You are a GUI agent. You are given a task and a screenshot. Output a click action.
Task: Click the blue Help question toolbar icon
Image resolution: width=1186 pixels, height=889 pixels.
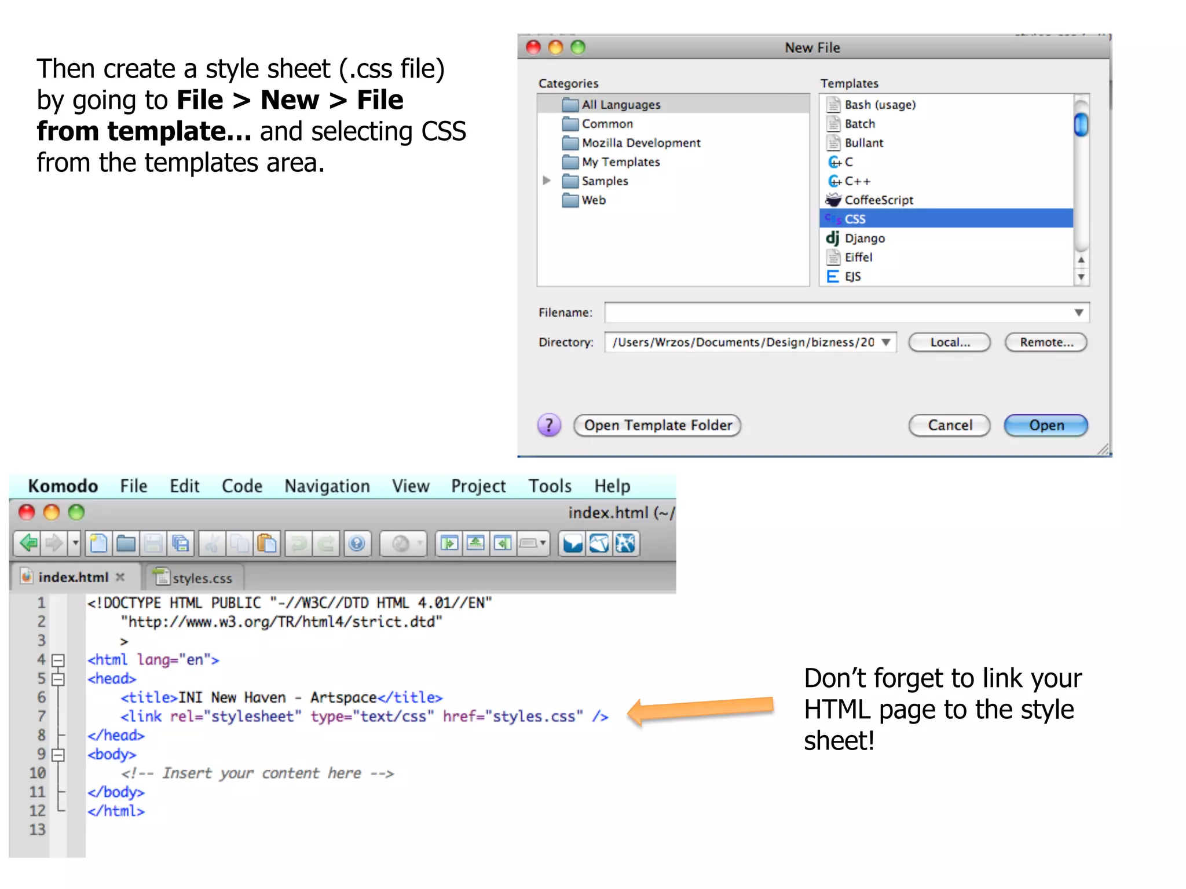pyautogui.click(x=357, y=543)
